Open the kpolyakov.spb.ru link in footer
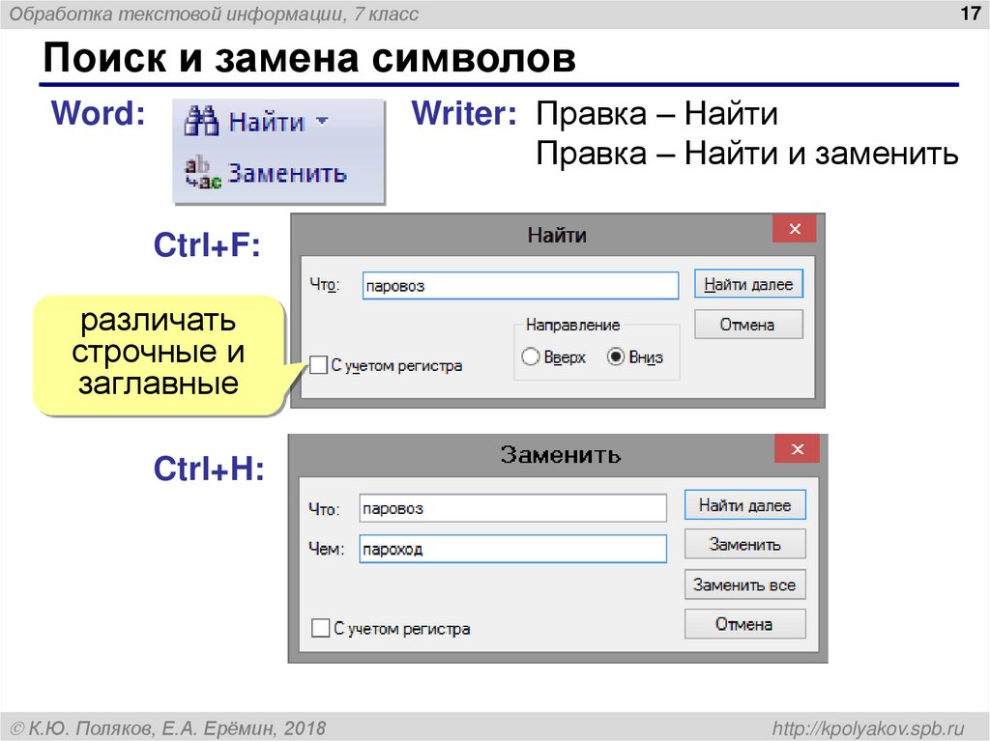This screenshot has height=741, width=990. [x=868, y=728]
